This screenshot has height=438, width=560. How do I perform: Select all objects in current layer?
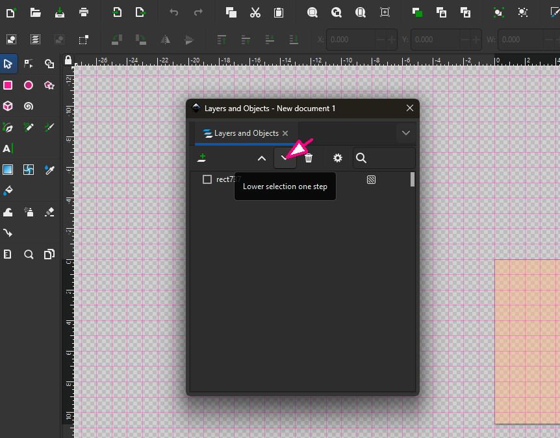click(11, 39)
